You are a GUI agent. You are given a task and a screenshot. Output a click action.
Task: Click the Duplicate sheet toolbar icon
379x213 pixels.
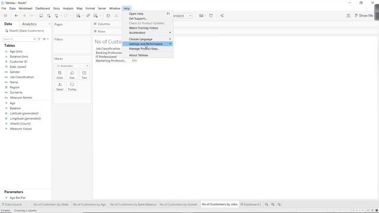pos(88,16)
